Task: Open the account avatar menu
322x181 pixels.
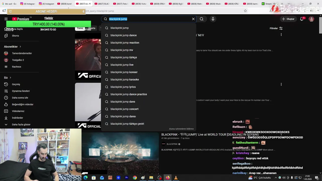Action: [x=311, y=19]
